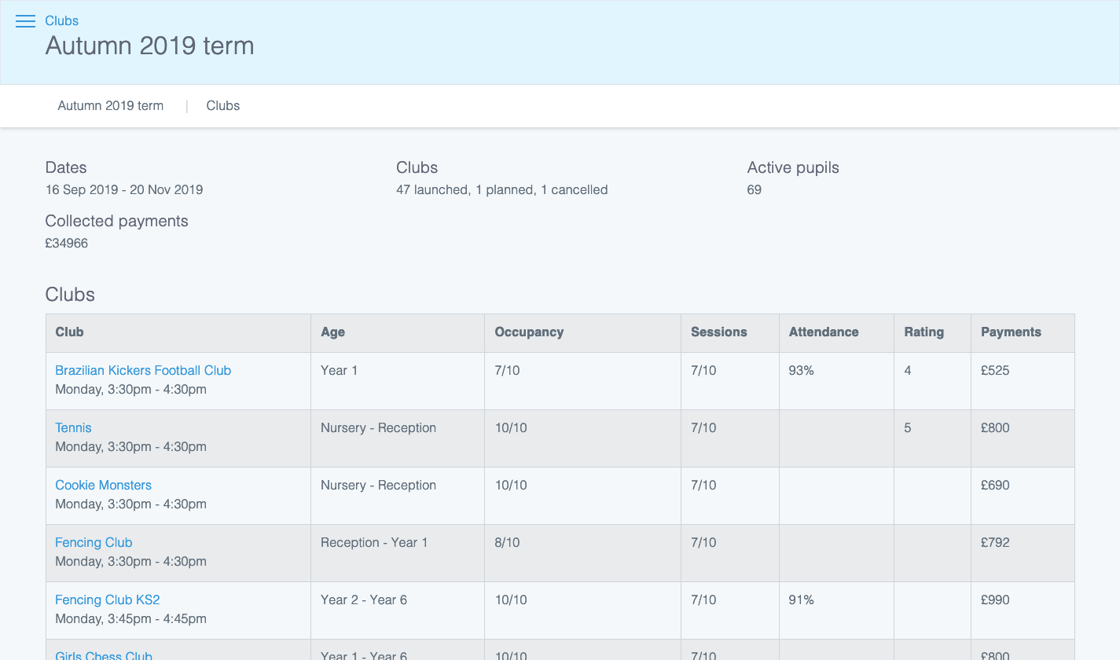The height and width of the screenshot is (660, 1120).
Task: Click the Rating column header
Action: pyautogui.click(x=924, y=332)
